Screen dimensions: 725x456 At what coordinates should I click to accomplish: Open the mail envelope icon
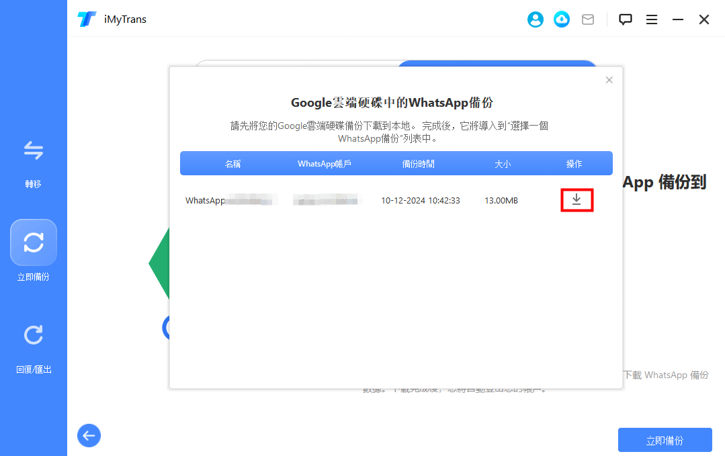(x=588, y=19)
